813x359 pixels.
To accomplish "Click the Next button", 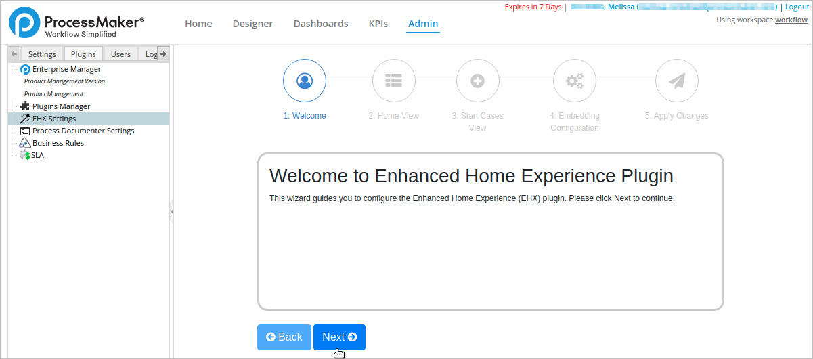I will (339, 337).
